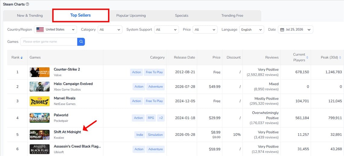Click the Valve publisher name

[58, 75]
